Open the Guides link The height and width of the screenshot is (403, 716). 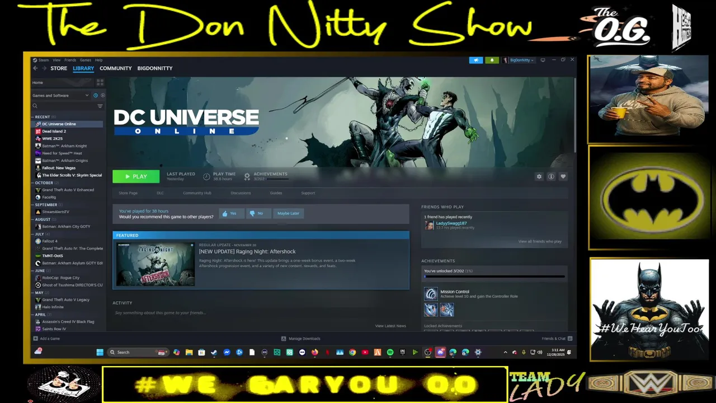tap(276, 193)
